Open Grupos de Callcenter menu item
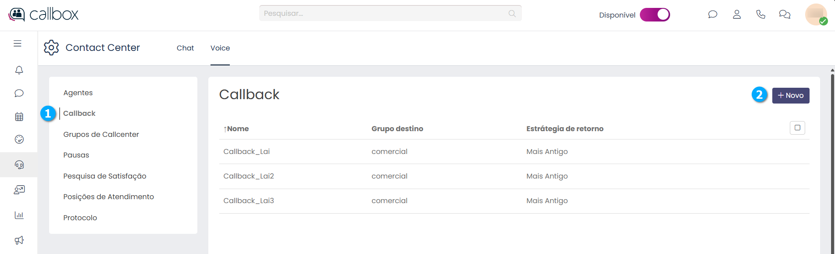This screenshot has height=254, width=835. pyautogui.click(x=101, y=134)
